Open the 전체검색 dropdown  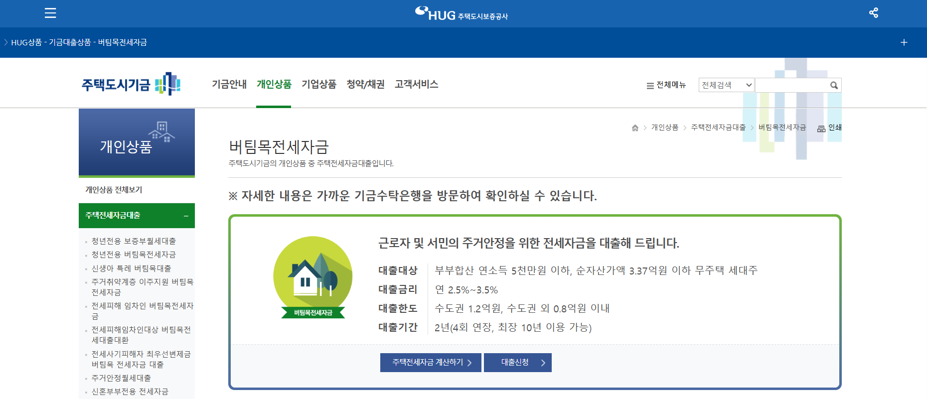(x=726, y=85)
